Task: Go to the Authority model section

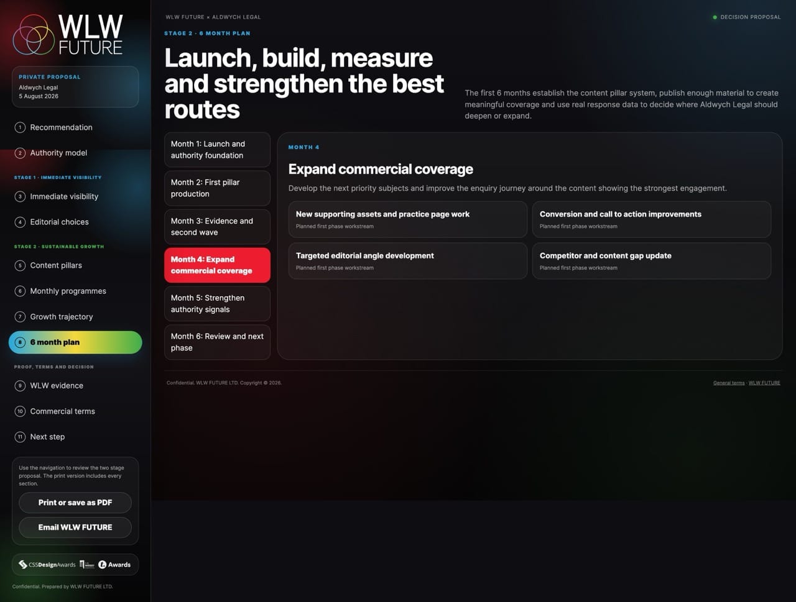Action: click(75, 153)
